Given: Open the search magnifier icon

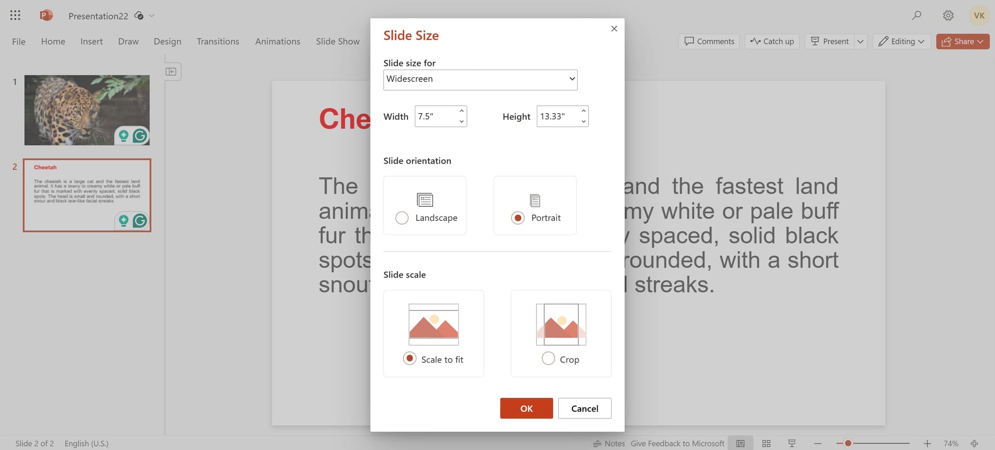Looking at the screenshot, I should point(916,16).
